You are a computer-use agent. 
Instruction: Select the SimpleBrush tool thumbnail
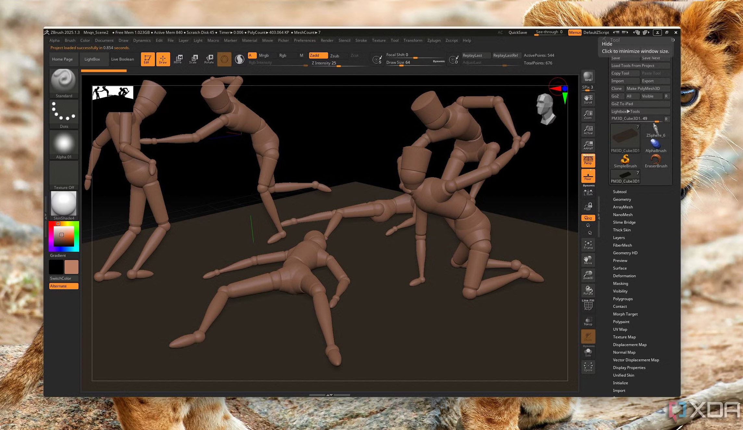(x=625, y=161)
